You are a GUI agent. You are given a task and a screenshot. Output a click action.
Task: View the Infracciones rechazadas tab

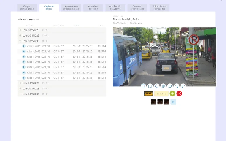159,8
